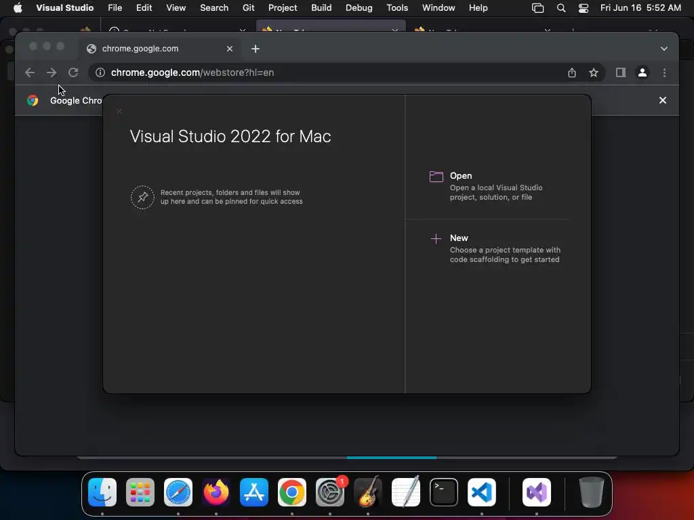Image resolution: width=694 pixels, height=520 pixels.
Task: Open Terminal from the Dock
Action: [444, 492]
